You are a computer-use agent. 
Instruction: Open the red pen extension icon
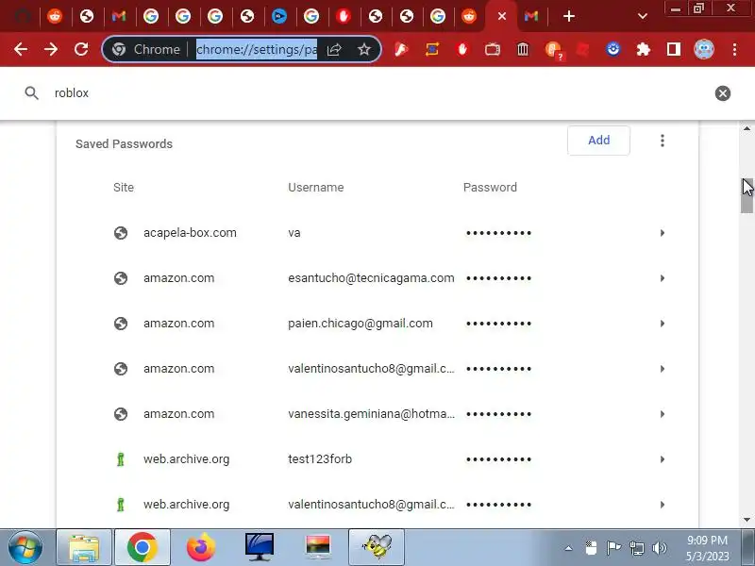(401, 49)
